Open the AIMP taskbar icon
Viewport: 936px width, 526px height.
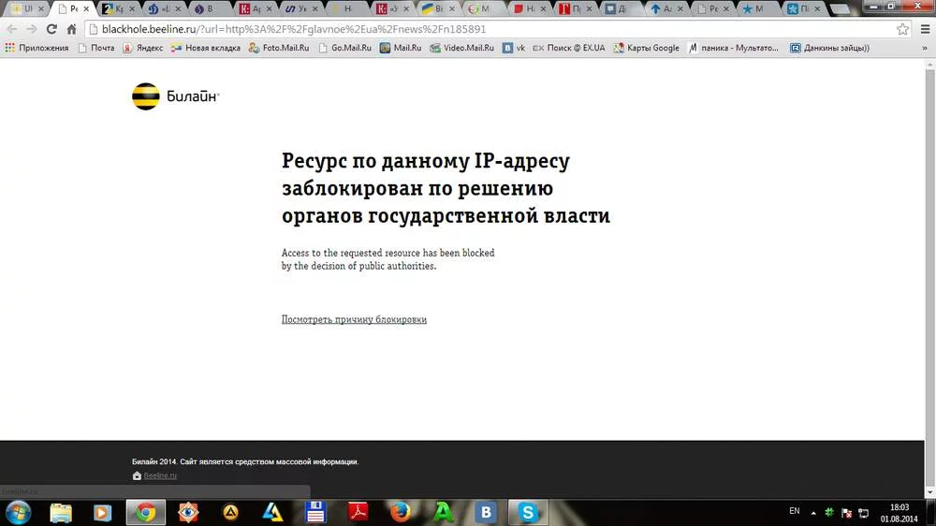(230, 513)
